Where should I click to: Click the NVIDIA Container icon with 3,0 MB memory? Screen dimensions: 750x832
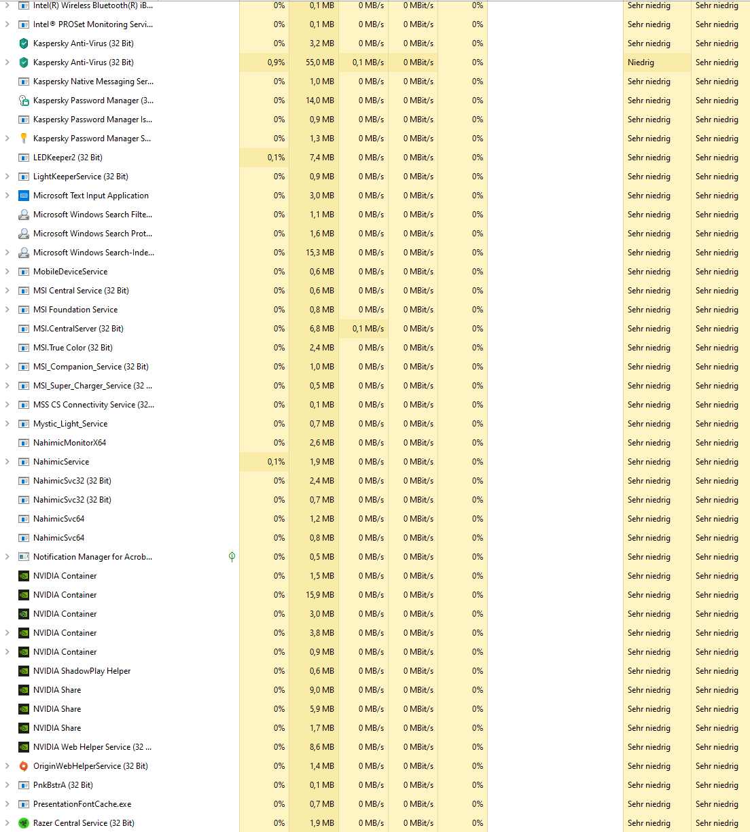pyautogui.click(x=24, y=614)
